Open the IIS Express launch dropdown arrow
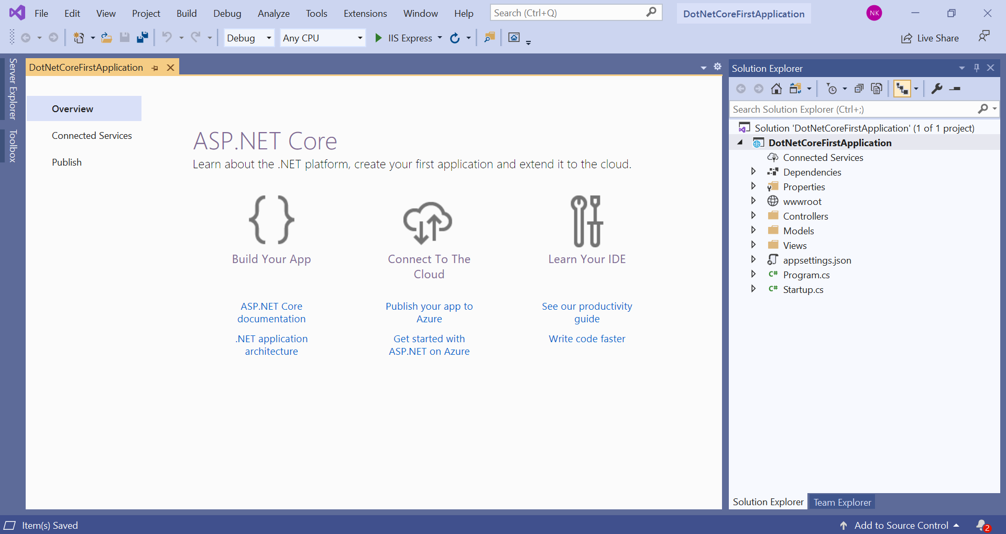1006x534 pixels. (440, 38)
